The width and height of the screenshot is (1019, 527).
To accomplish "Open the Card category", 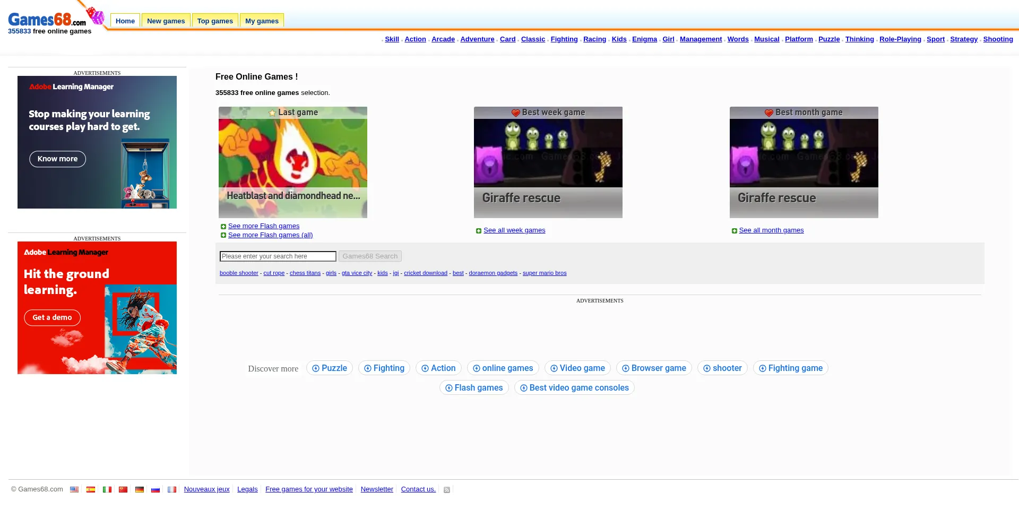I will click(508, 39).
